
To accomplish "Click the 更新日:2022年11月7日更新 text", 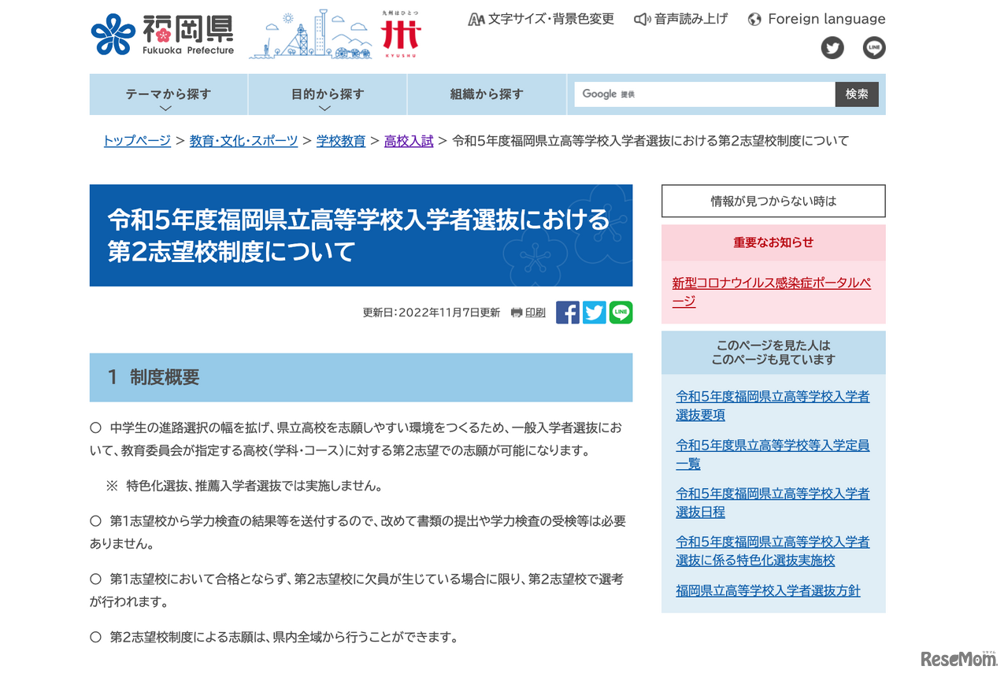I will click(x=431, y=313).
